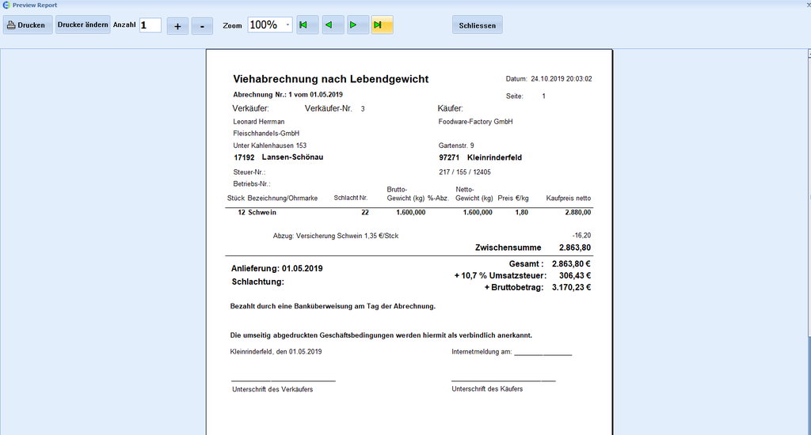811x435 pixels.
Task: Click the Schwein row description
Action: coord(262,212)
